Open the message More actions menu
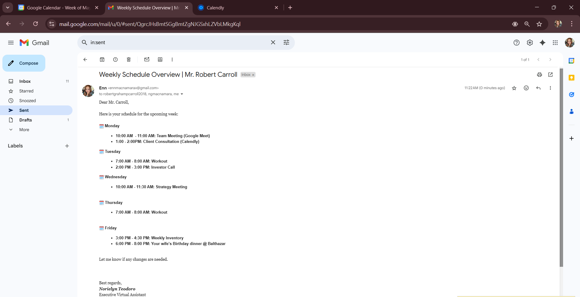The image size is (580, 297). pos(550,88)
